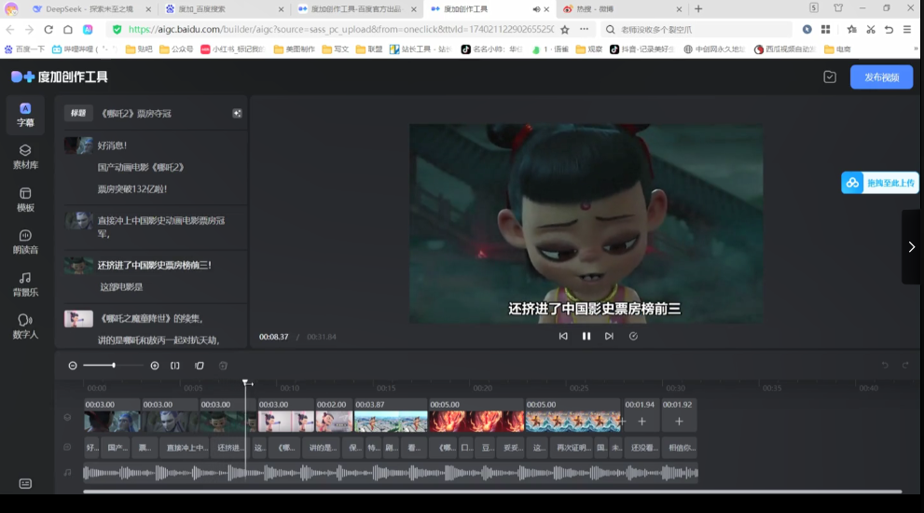Click the music track note icon

click(67, 472)
